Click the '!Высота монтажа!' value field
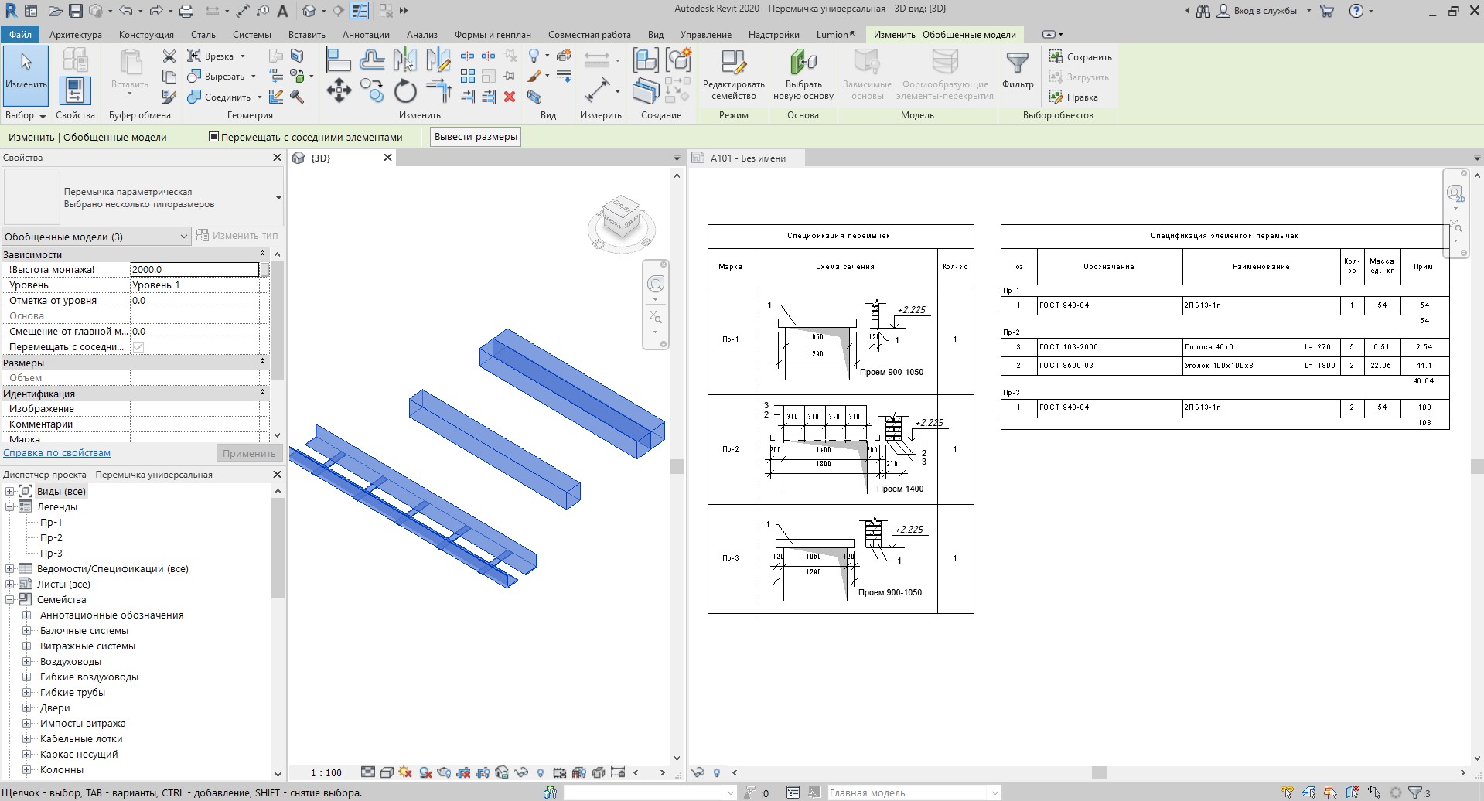Image resolution: width=1484 pixels, height=801 pixels. (194, 270)
